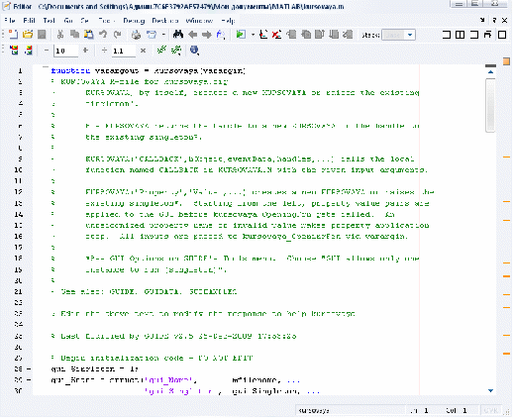This screenshot has width=513, height=418.
Task: Click the Cut scissors icon
Action: 60,35
